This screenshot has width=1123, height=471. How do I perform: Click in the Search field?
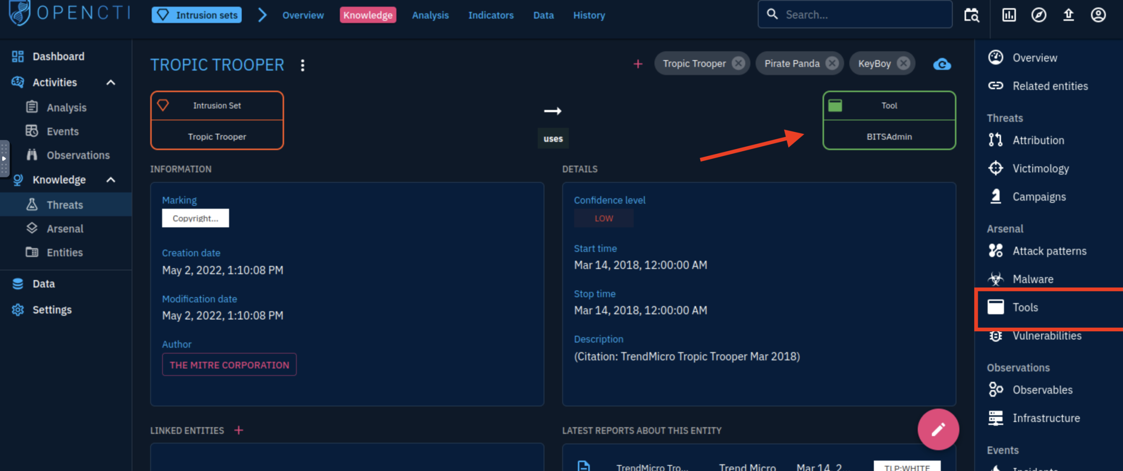pos(855,14)
